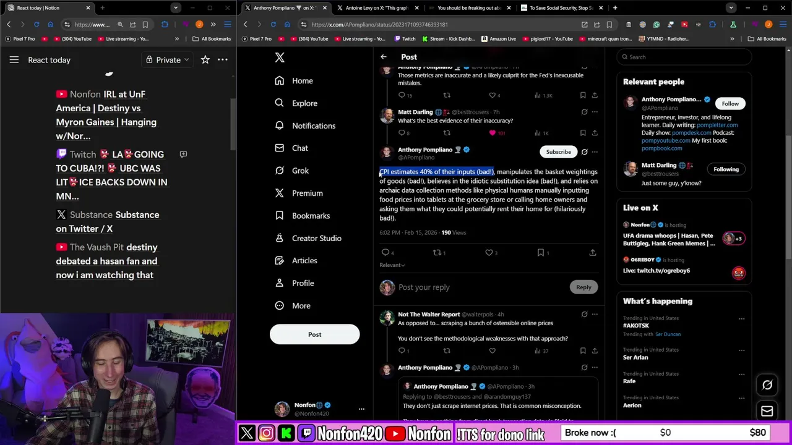The width and height of the screenshot is (792, 445).
Task: Open Rafe trending topic
Action: (629, 381)
